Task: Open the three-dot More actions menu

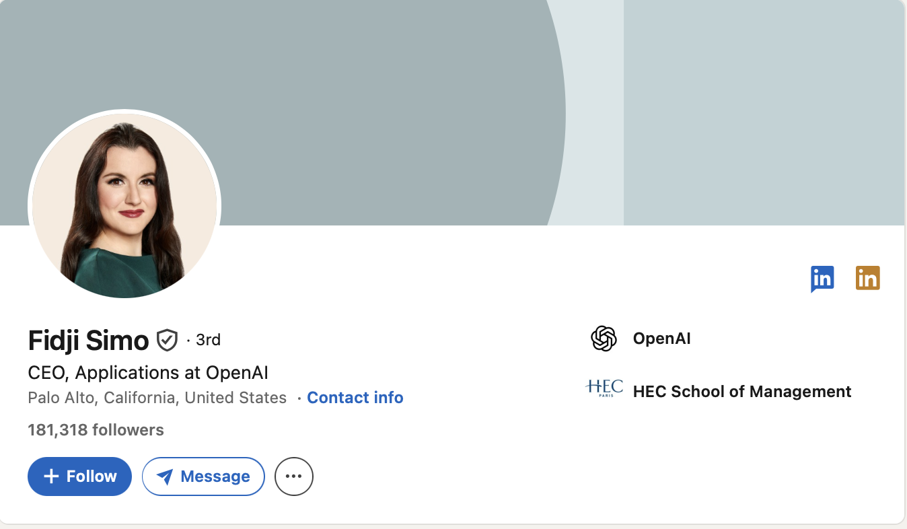Action: pyautogui.click(x=294, y=477)
